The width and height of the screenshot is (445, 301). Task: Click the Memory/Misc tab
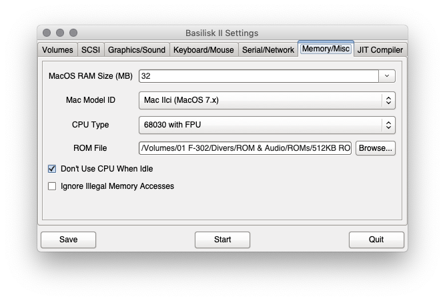[x=326, y=49]
